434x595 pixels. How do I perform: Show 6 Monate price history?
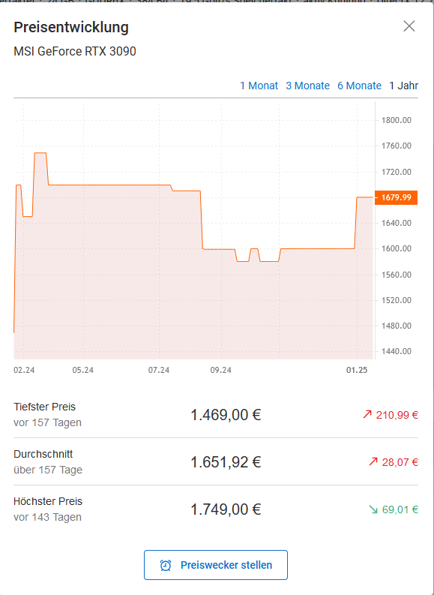click(359, 86)
